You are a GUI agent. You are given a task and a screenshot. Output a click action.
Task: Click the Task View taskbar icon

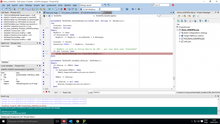pyautogui.click(x=57, y=121)
